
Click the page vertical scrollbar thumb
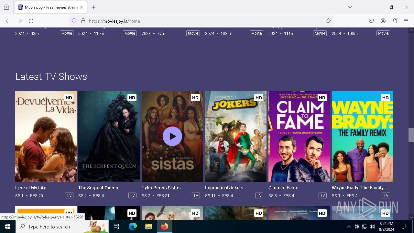click(411, 135)
